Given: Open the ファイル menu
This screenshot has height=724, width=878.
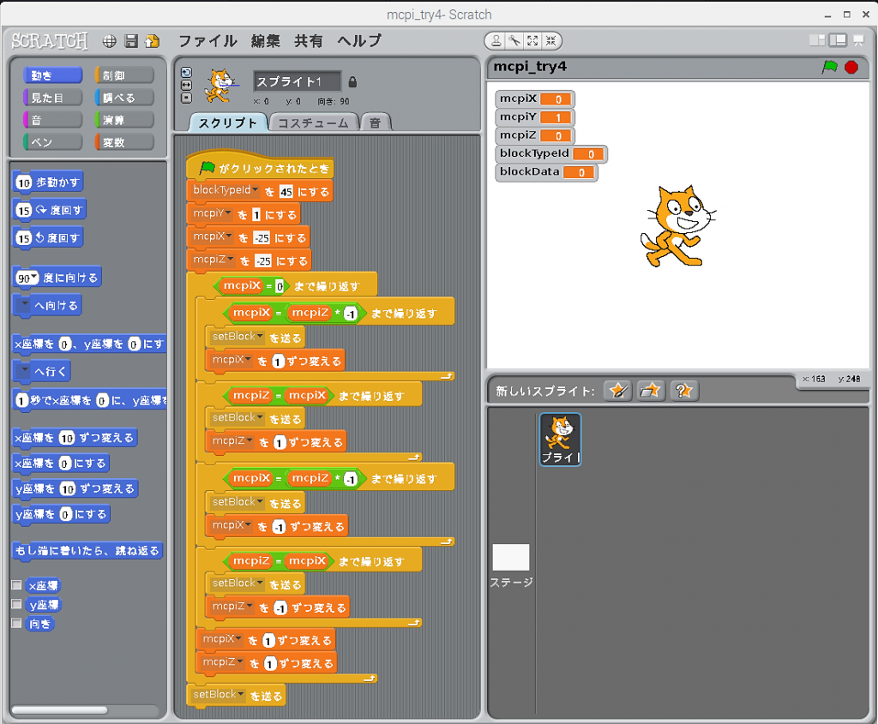Looking at the screenshot, I should [207, 41].
